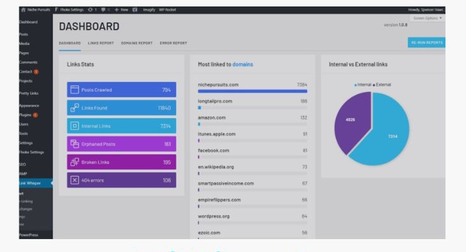Click the comments bubble icon in admin bar
This screenshot has height=252, width=466.
103,10
